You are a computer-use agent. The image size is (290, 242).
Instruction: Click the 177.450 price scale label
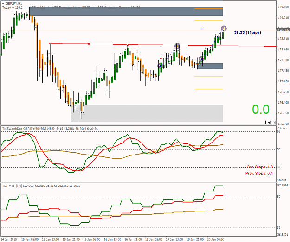click(x=284, y=71)
